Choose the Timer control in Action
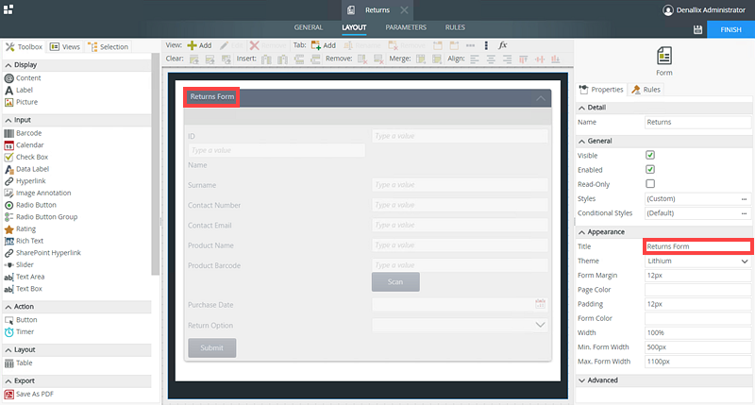The height and width of the screenshot is (405, 755). 26,332
